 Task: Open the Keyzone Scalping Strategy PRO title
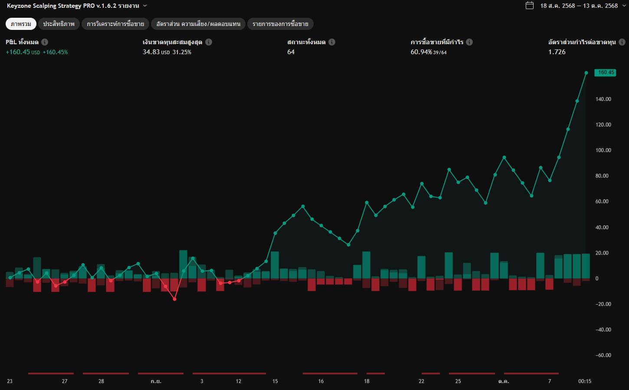pyautogui.click(x=73, y=6)
